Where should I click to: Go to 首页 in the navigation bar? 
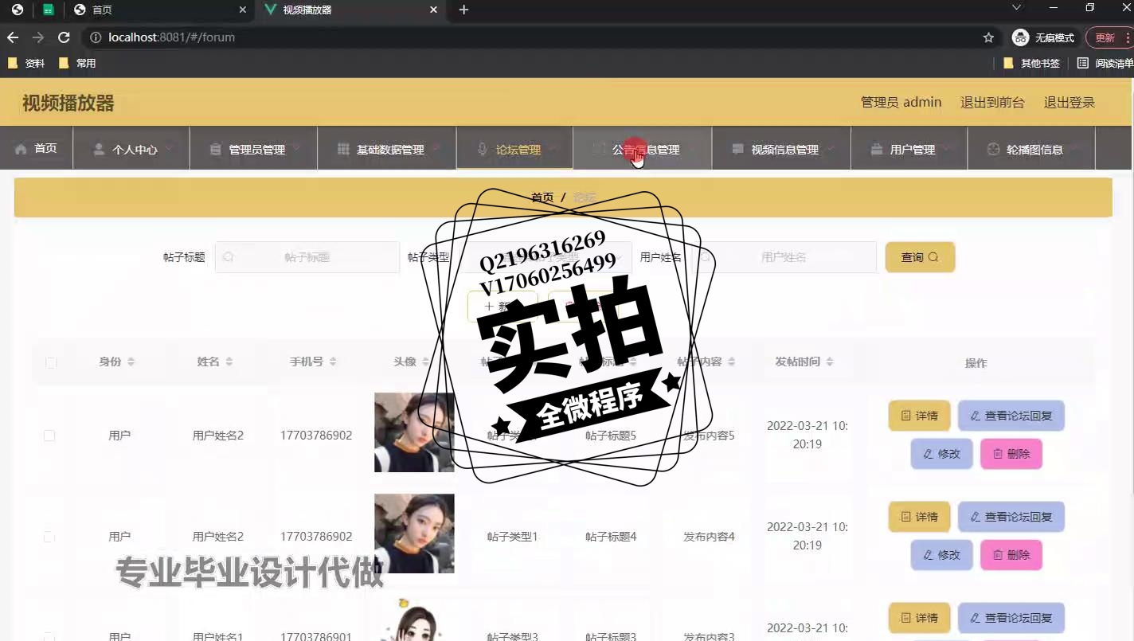point(37,149)
